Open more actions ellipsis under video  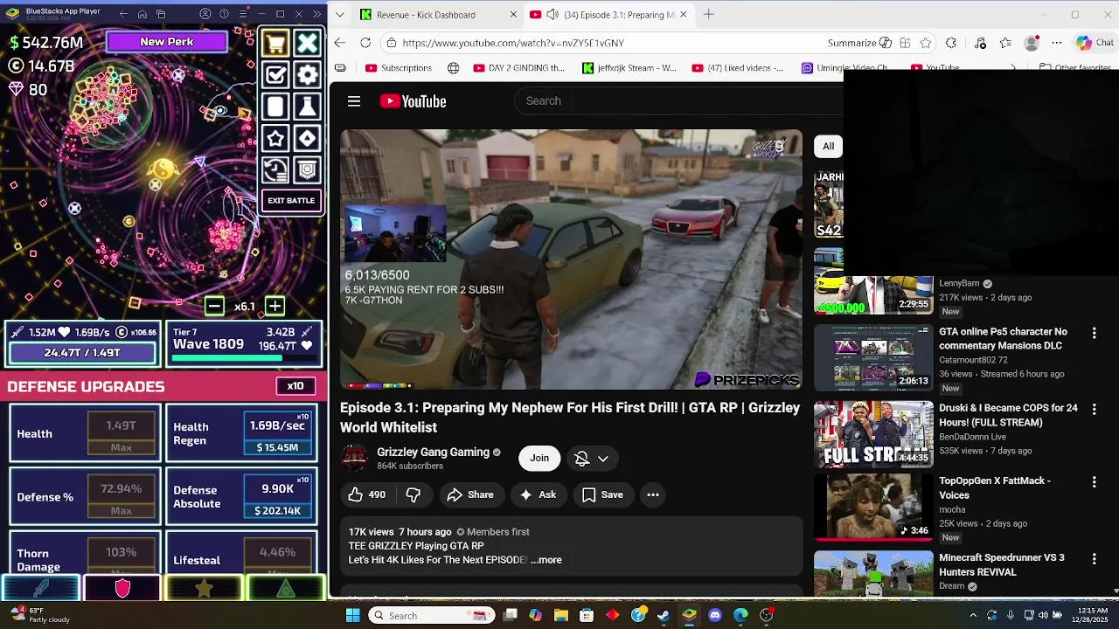pos(653,494)
